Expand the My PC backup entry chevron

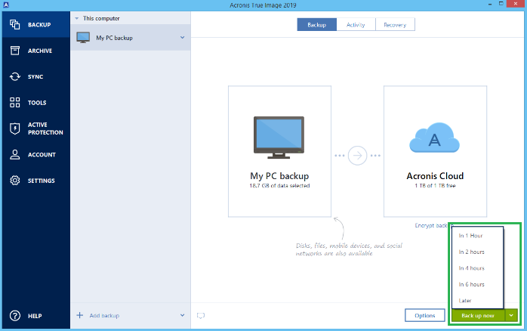(182, 37)
